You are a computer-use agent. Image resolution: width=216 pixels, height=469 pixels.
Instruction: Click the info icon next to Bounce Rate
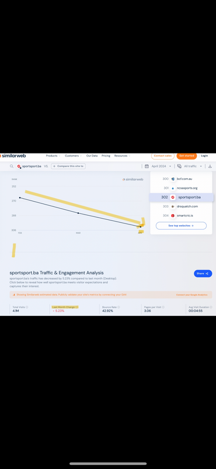(x=119, y=307)
